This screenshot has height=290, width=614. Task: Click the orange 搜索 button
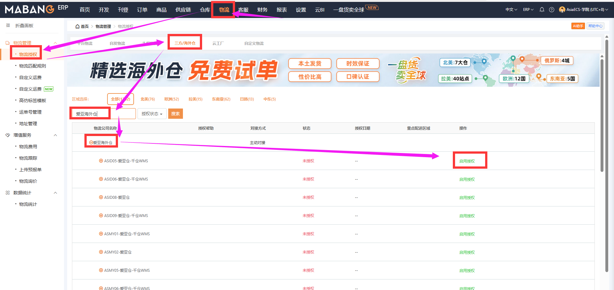point(175,114)
